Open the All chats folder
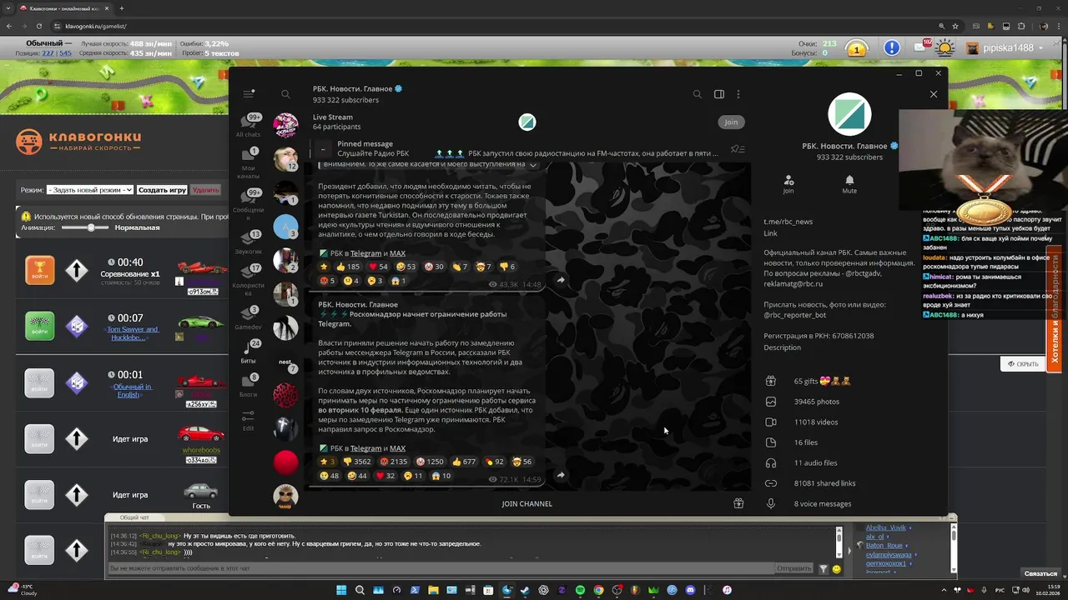Viewport: 1068px width, 600px height. click(x=248, y=125)
